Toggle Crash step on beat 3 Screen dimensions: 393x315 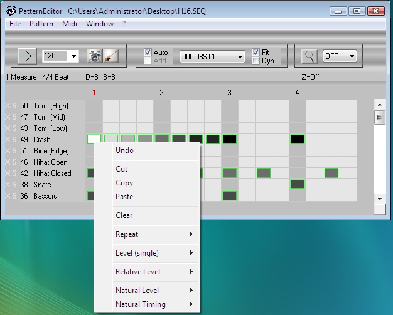click(230, 139)
